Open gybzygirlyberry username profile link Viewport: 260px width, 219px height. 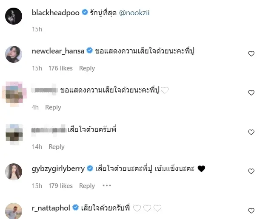pyautogui.click(x=58, y=169)
